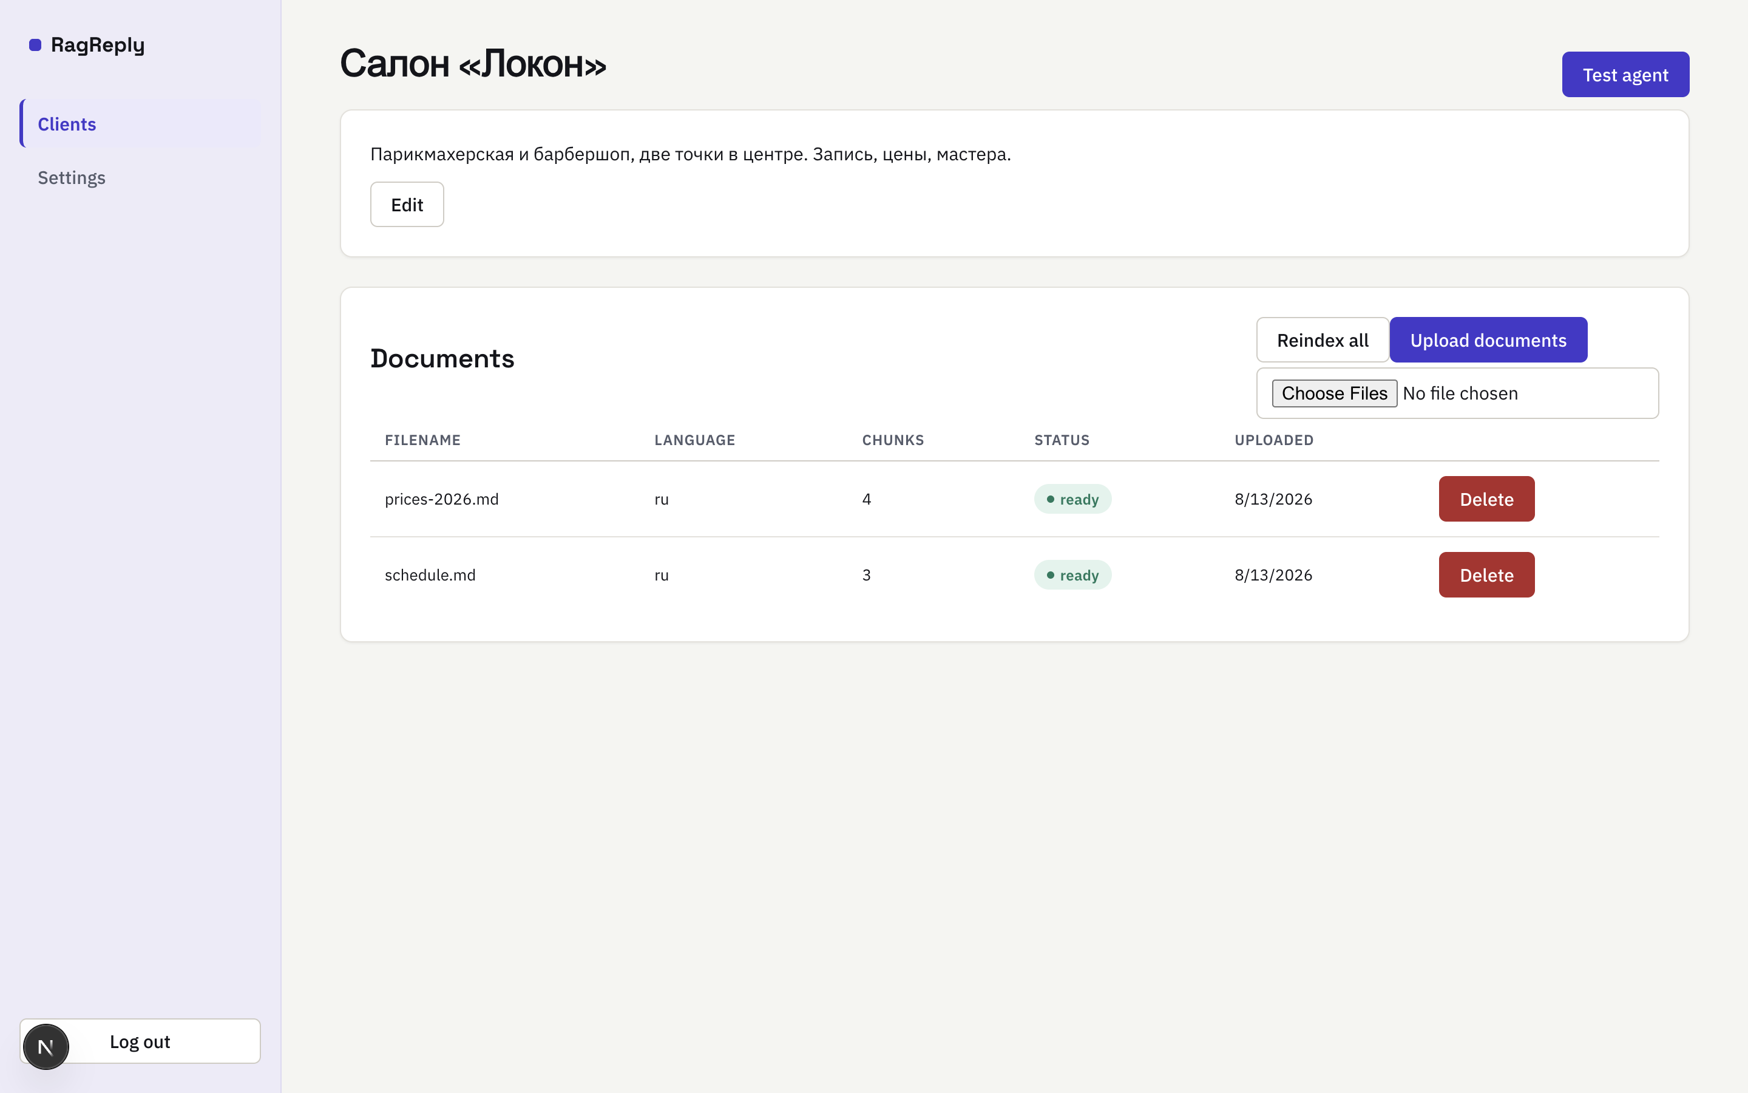Click the salon description text
The height and width of the screenshot is (1093, 1748).
tap(691, 154)
